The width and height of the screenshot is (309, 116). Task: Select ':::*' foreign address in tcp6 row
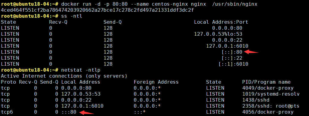pyautogui.click(x=139, y=112)
